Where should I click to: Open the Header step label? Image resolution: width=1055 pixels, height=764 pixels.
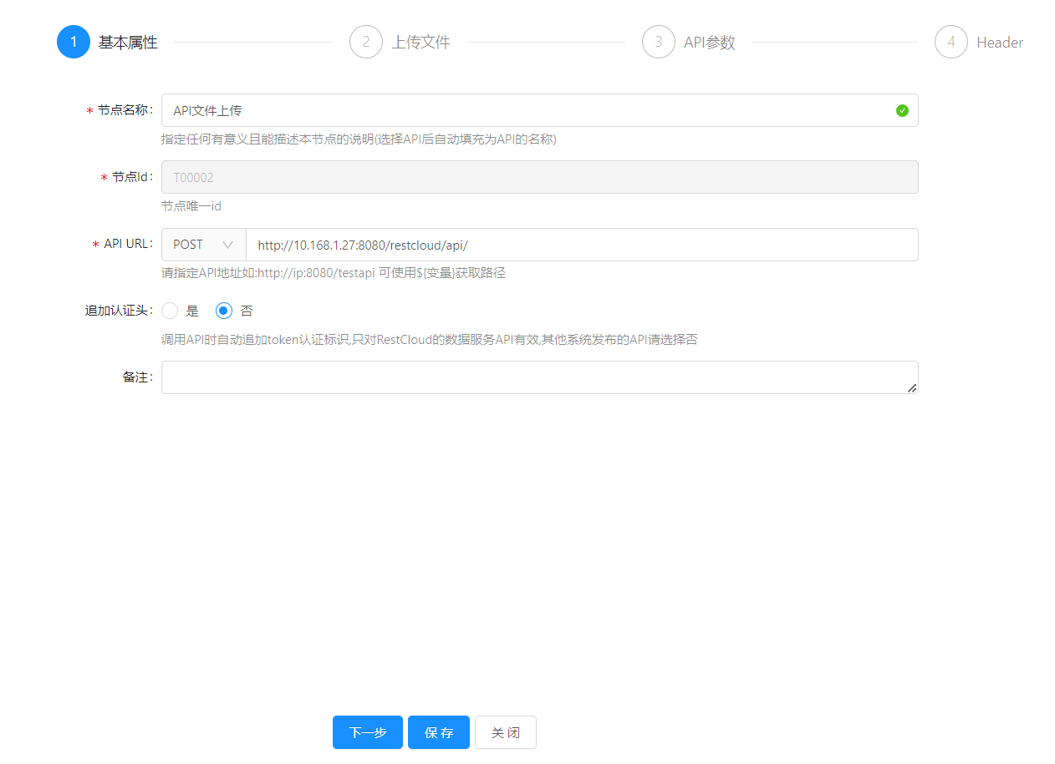coord(1000,43)
